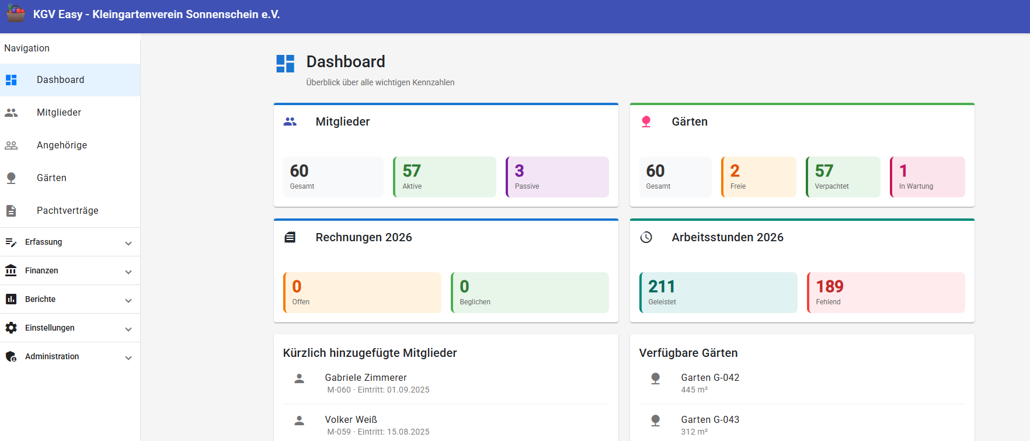Click the tree icon next to Garten G-043
The height and width of the screenshot is (441, 1030).
click(x=656, y=421)
